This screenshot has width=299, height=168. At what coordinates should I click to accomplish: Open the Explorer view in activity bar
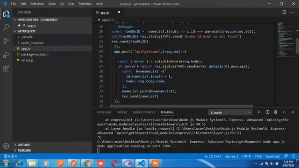(6, 14)
